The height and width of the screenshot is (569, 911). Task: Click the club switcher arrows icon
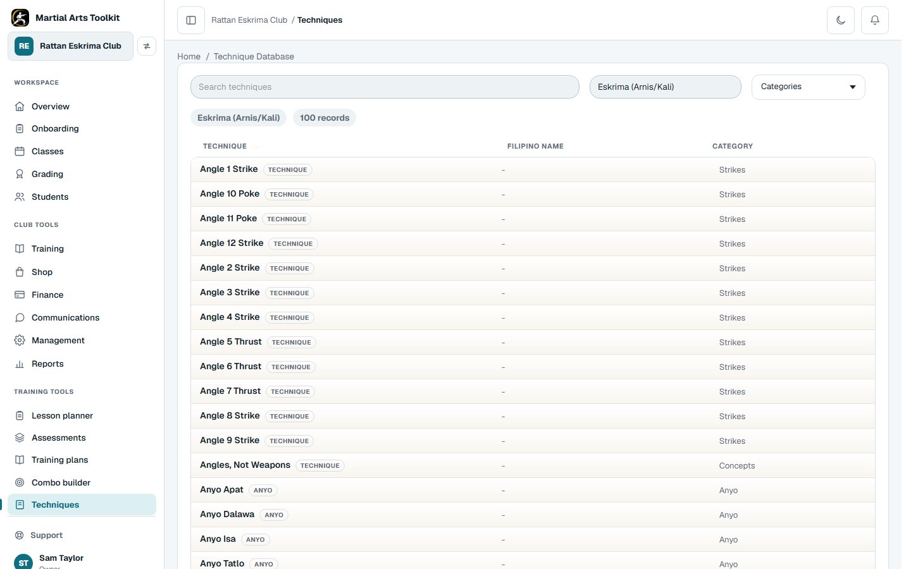coord(147,46)
